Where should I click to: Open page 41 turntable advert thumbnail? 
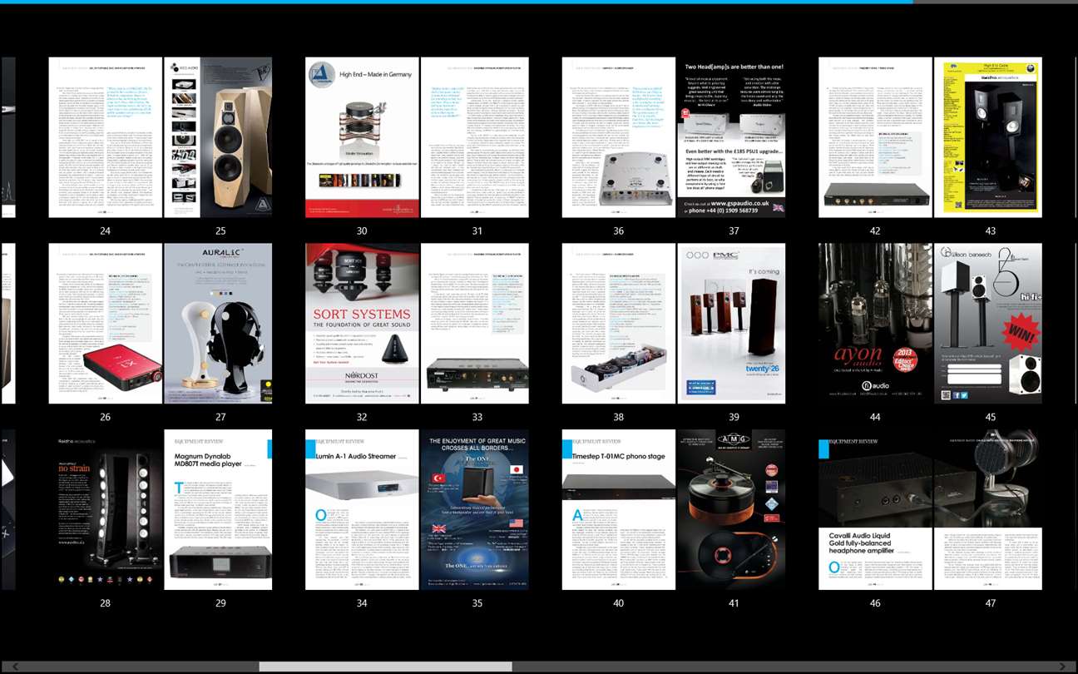tap(732, 510)
